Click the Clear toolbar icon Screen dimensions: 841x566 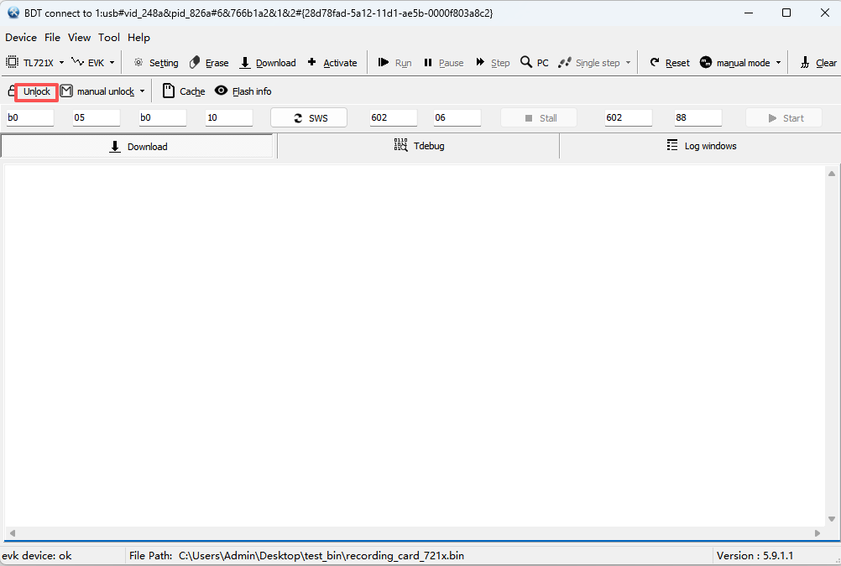point(805,63)
